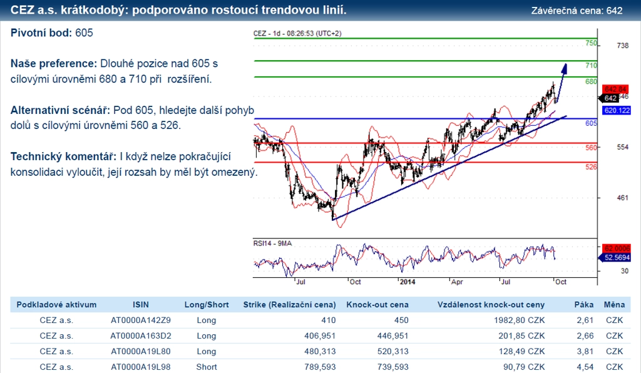Select the blue 605 pivot level label
This screenshot has height=373, width=641.
point(591,123)
